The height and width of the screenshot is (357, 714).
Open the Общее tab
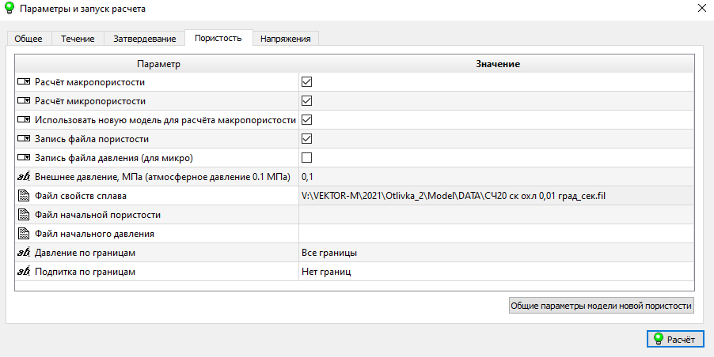coord(29,39)
